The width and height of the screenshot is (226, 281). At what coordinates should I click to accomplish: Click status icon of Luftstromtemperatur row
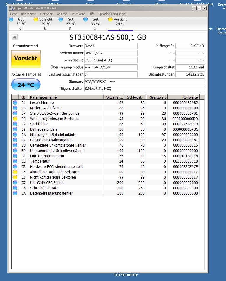click(x=15, y=156)
